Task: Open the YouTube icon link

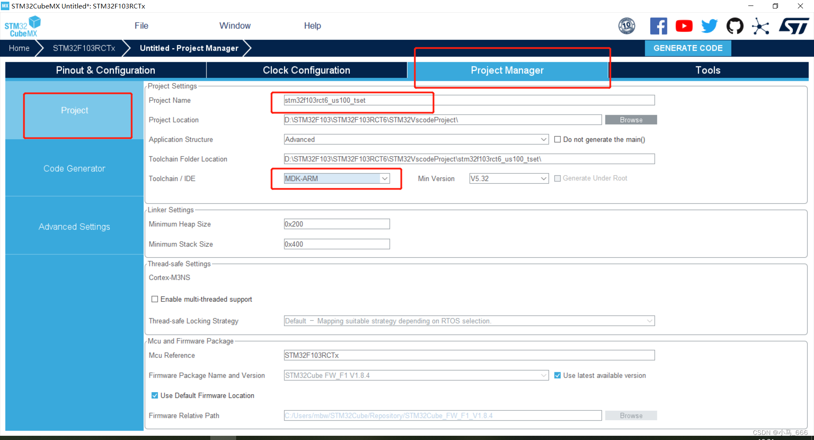Action: [684, 26]
